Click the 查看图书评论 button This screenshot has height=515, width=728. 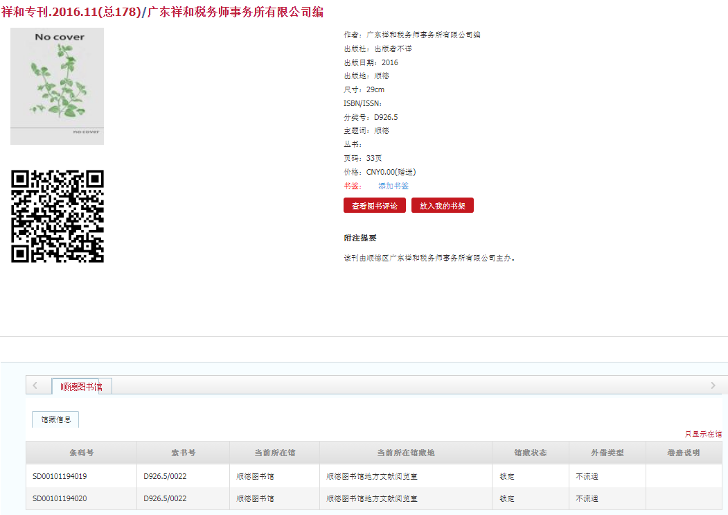375,205
